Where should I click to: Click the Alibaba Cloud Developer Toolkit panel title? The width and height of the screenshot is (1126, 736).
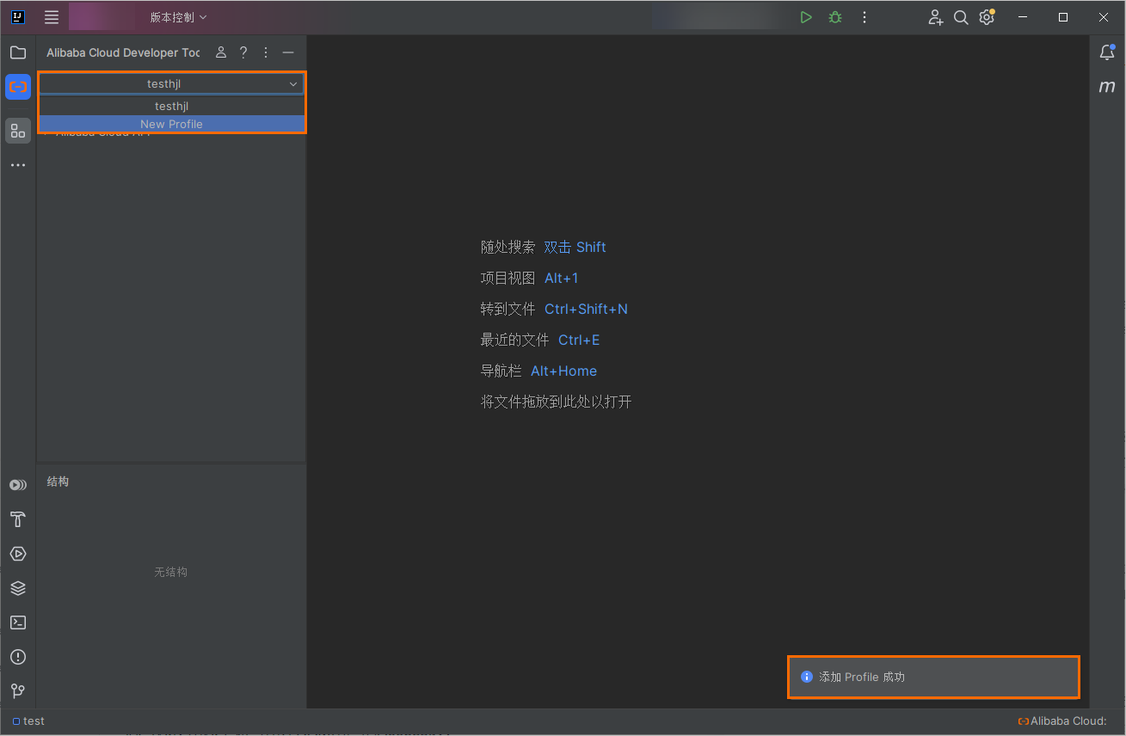[x=123, y=52]
